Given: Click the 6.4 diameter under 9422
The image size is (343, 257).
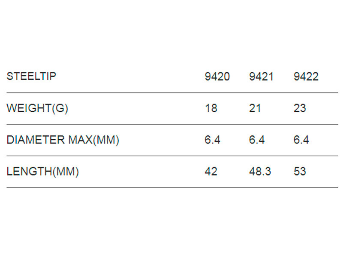Looking at the screenshot, I should click(301, 140).
